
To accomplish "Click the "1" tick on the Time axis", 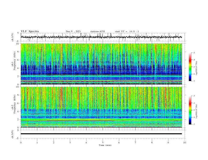I will (x=37, y=142).
